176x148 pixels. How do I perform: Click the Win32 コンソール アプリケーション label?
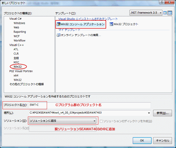click(83, 24)
